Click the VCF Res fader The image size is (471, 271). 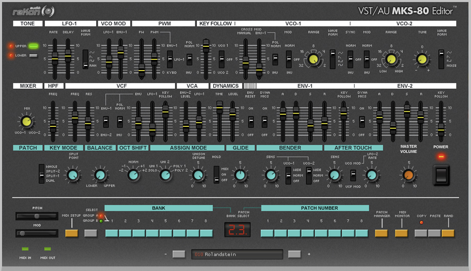[x=87, y=121]
